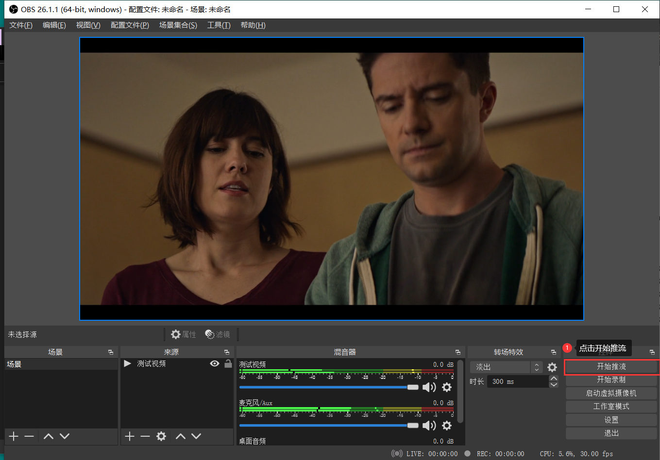The width and height of the screenshot is (660, 460).
Task: Open 设置 settings button
Action: (x=611, y=420)
